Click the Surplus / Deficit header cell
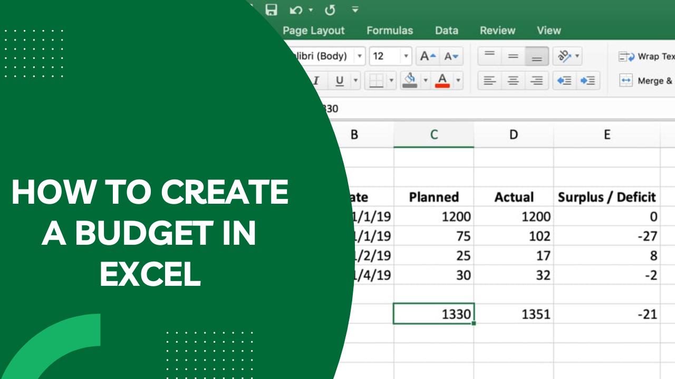675x379 pixels. pos(607,197)
